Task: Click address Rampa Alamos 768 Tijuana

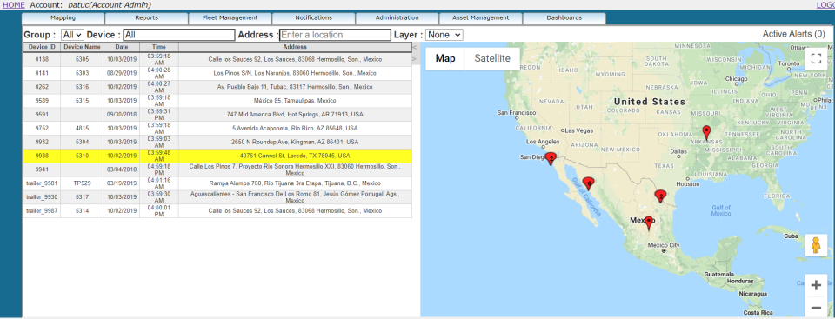Action: click(295, 183)
